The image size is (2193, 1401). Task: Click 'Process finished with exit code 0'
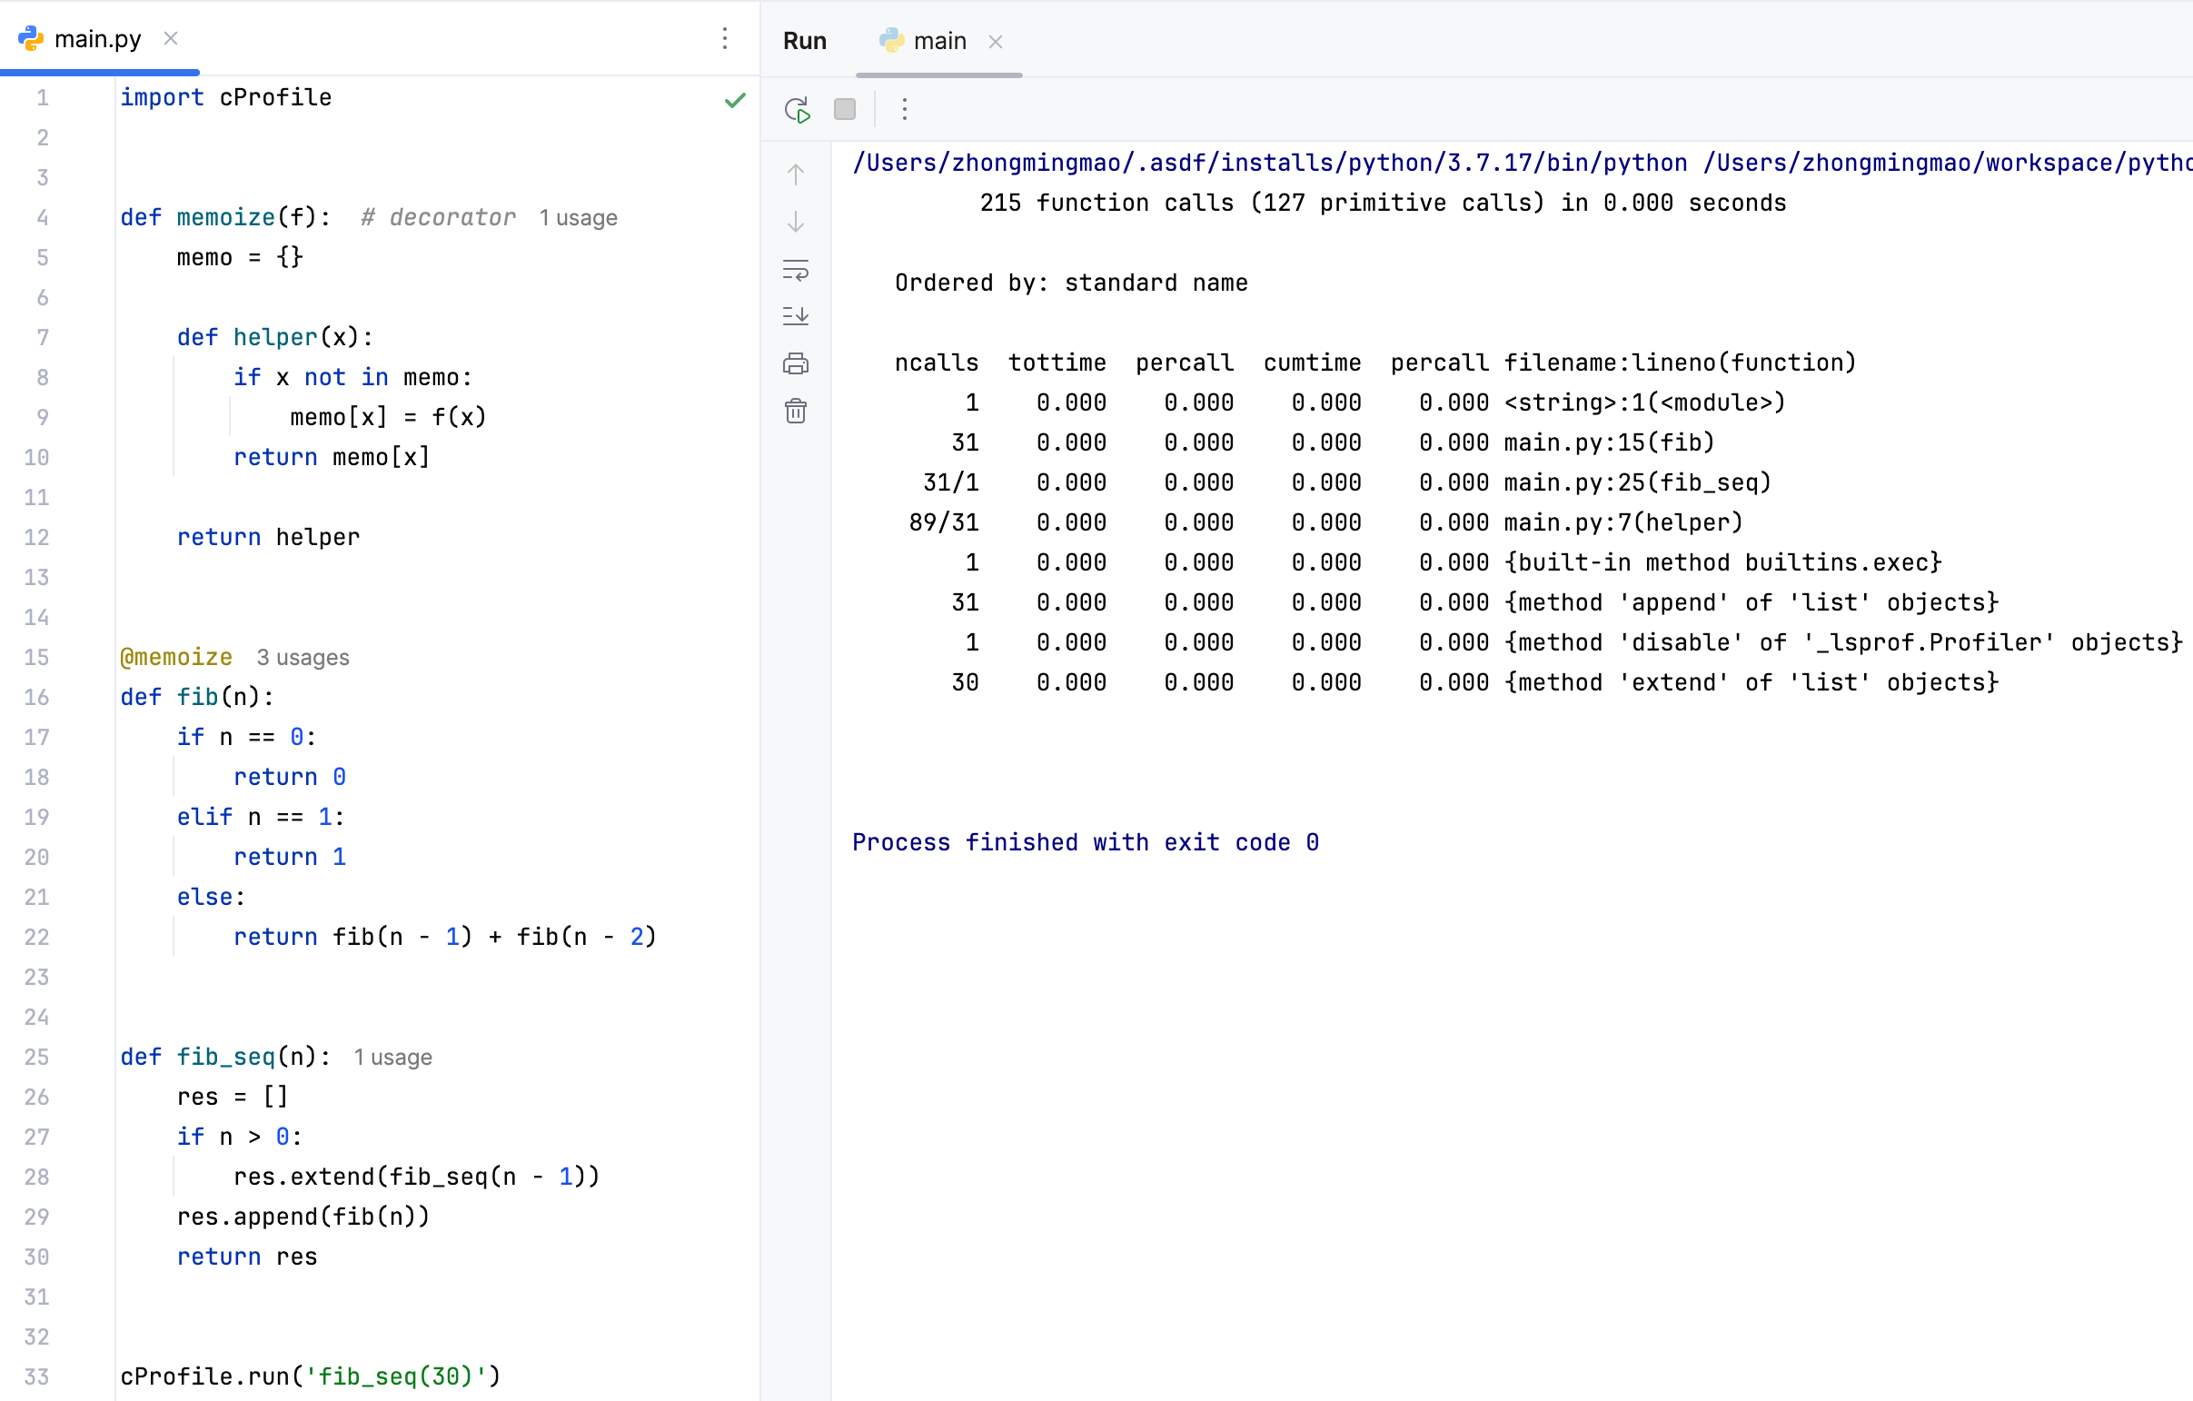point(1087,842)
